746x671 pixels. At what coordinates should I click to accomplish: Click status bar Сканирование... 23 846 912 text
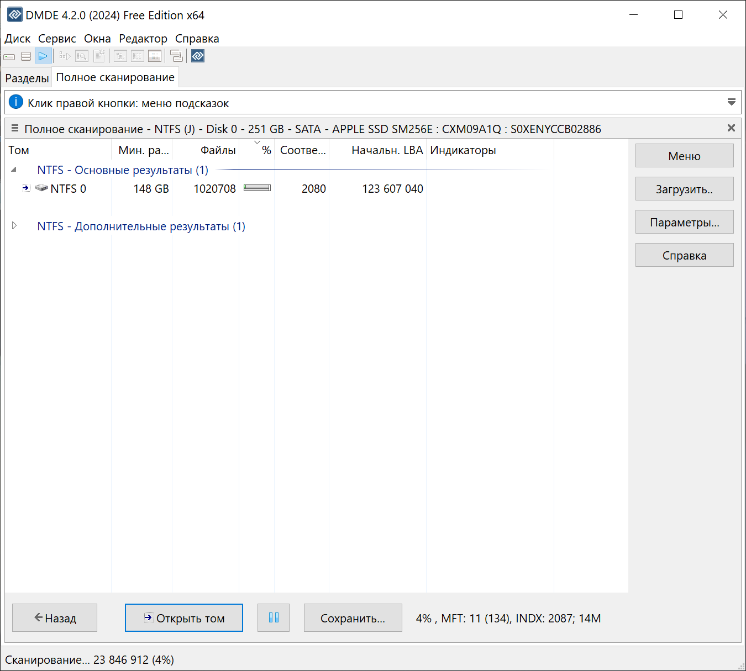[x=90, y=660]
